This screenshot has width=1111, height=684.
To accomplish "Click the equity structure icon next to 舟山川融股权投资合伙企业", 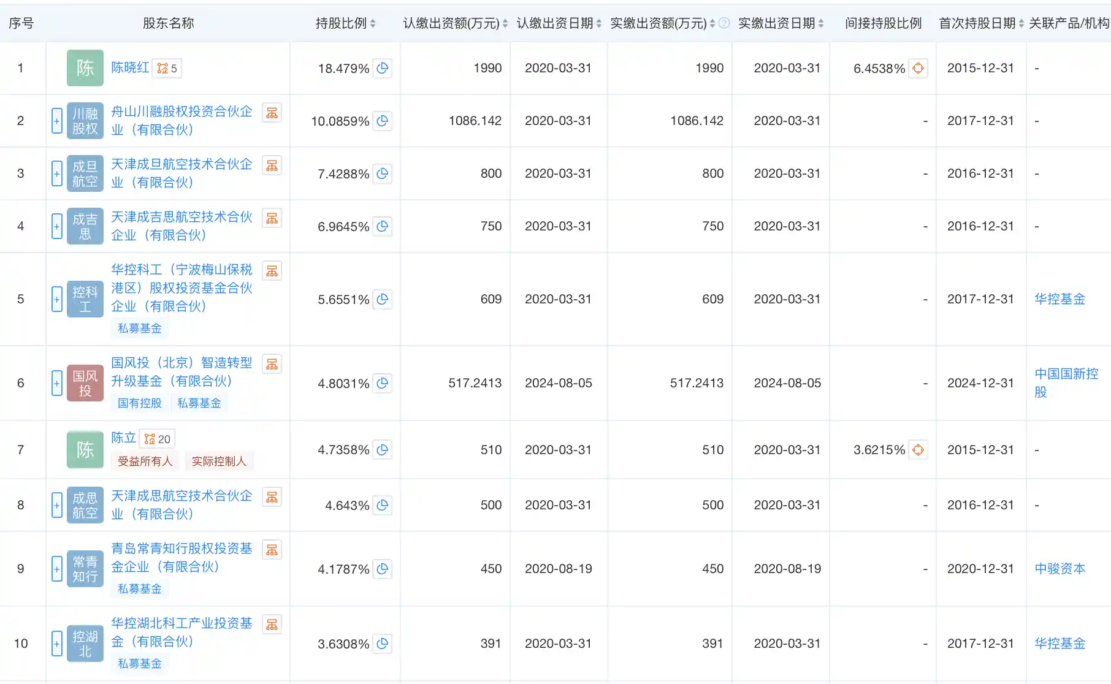I will 272,113.
